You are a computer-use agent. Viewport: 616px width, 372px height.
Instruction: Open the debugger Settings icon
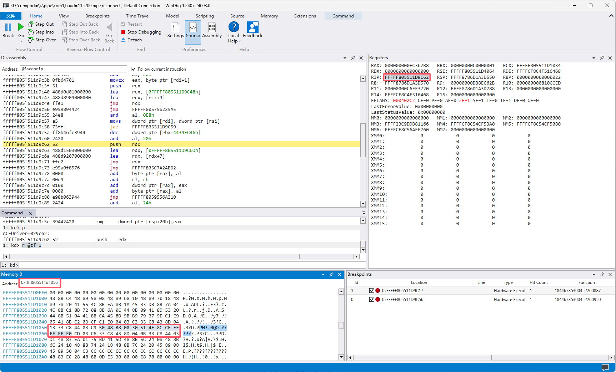(x=175, y=27)
